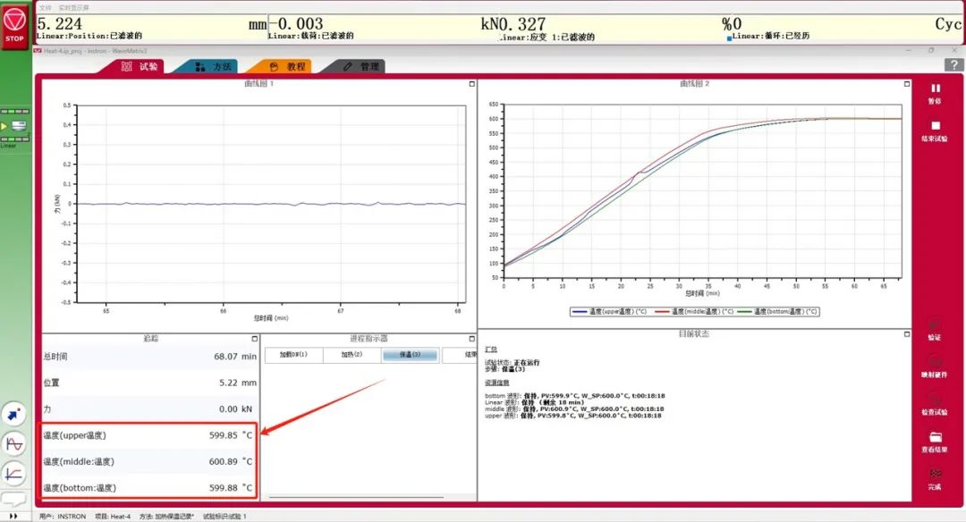
Task: Select the 总时间 68.07 min row
Action: [x=149, y=357]
